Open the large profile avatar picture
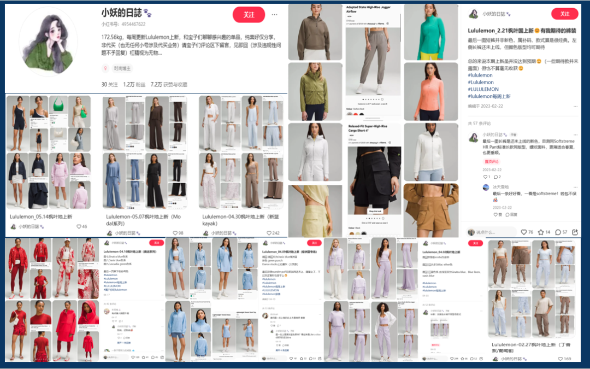Viewport: 590px width, 369px height. (48, 42)
